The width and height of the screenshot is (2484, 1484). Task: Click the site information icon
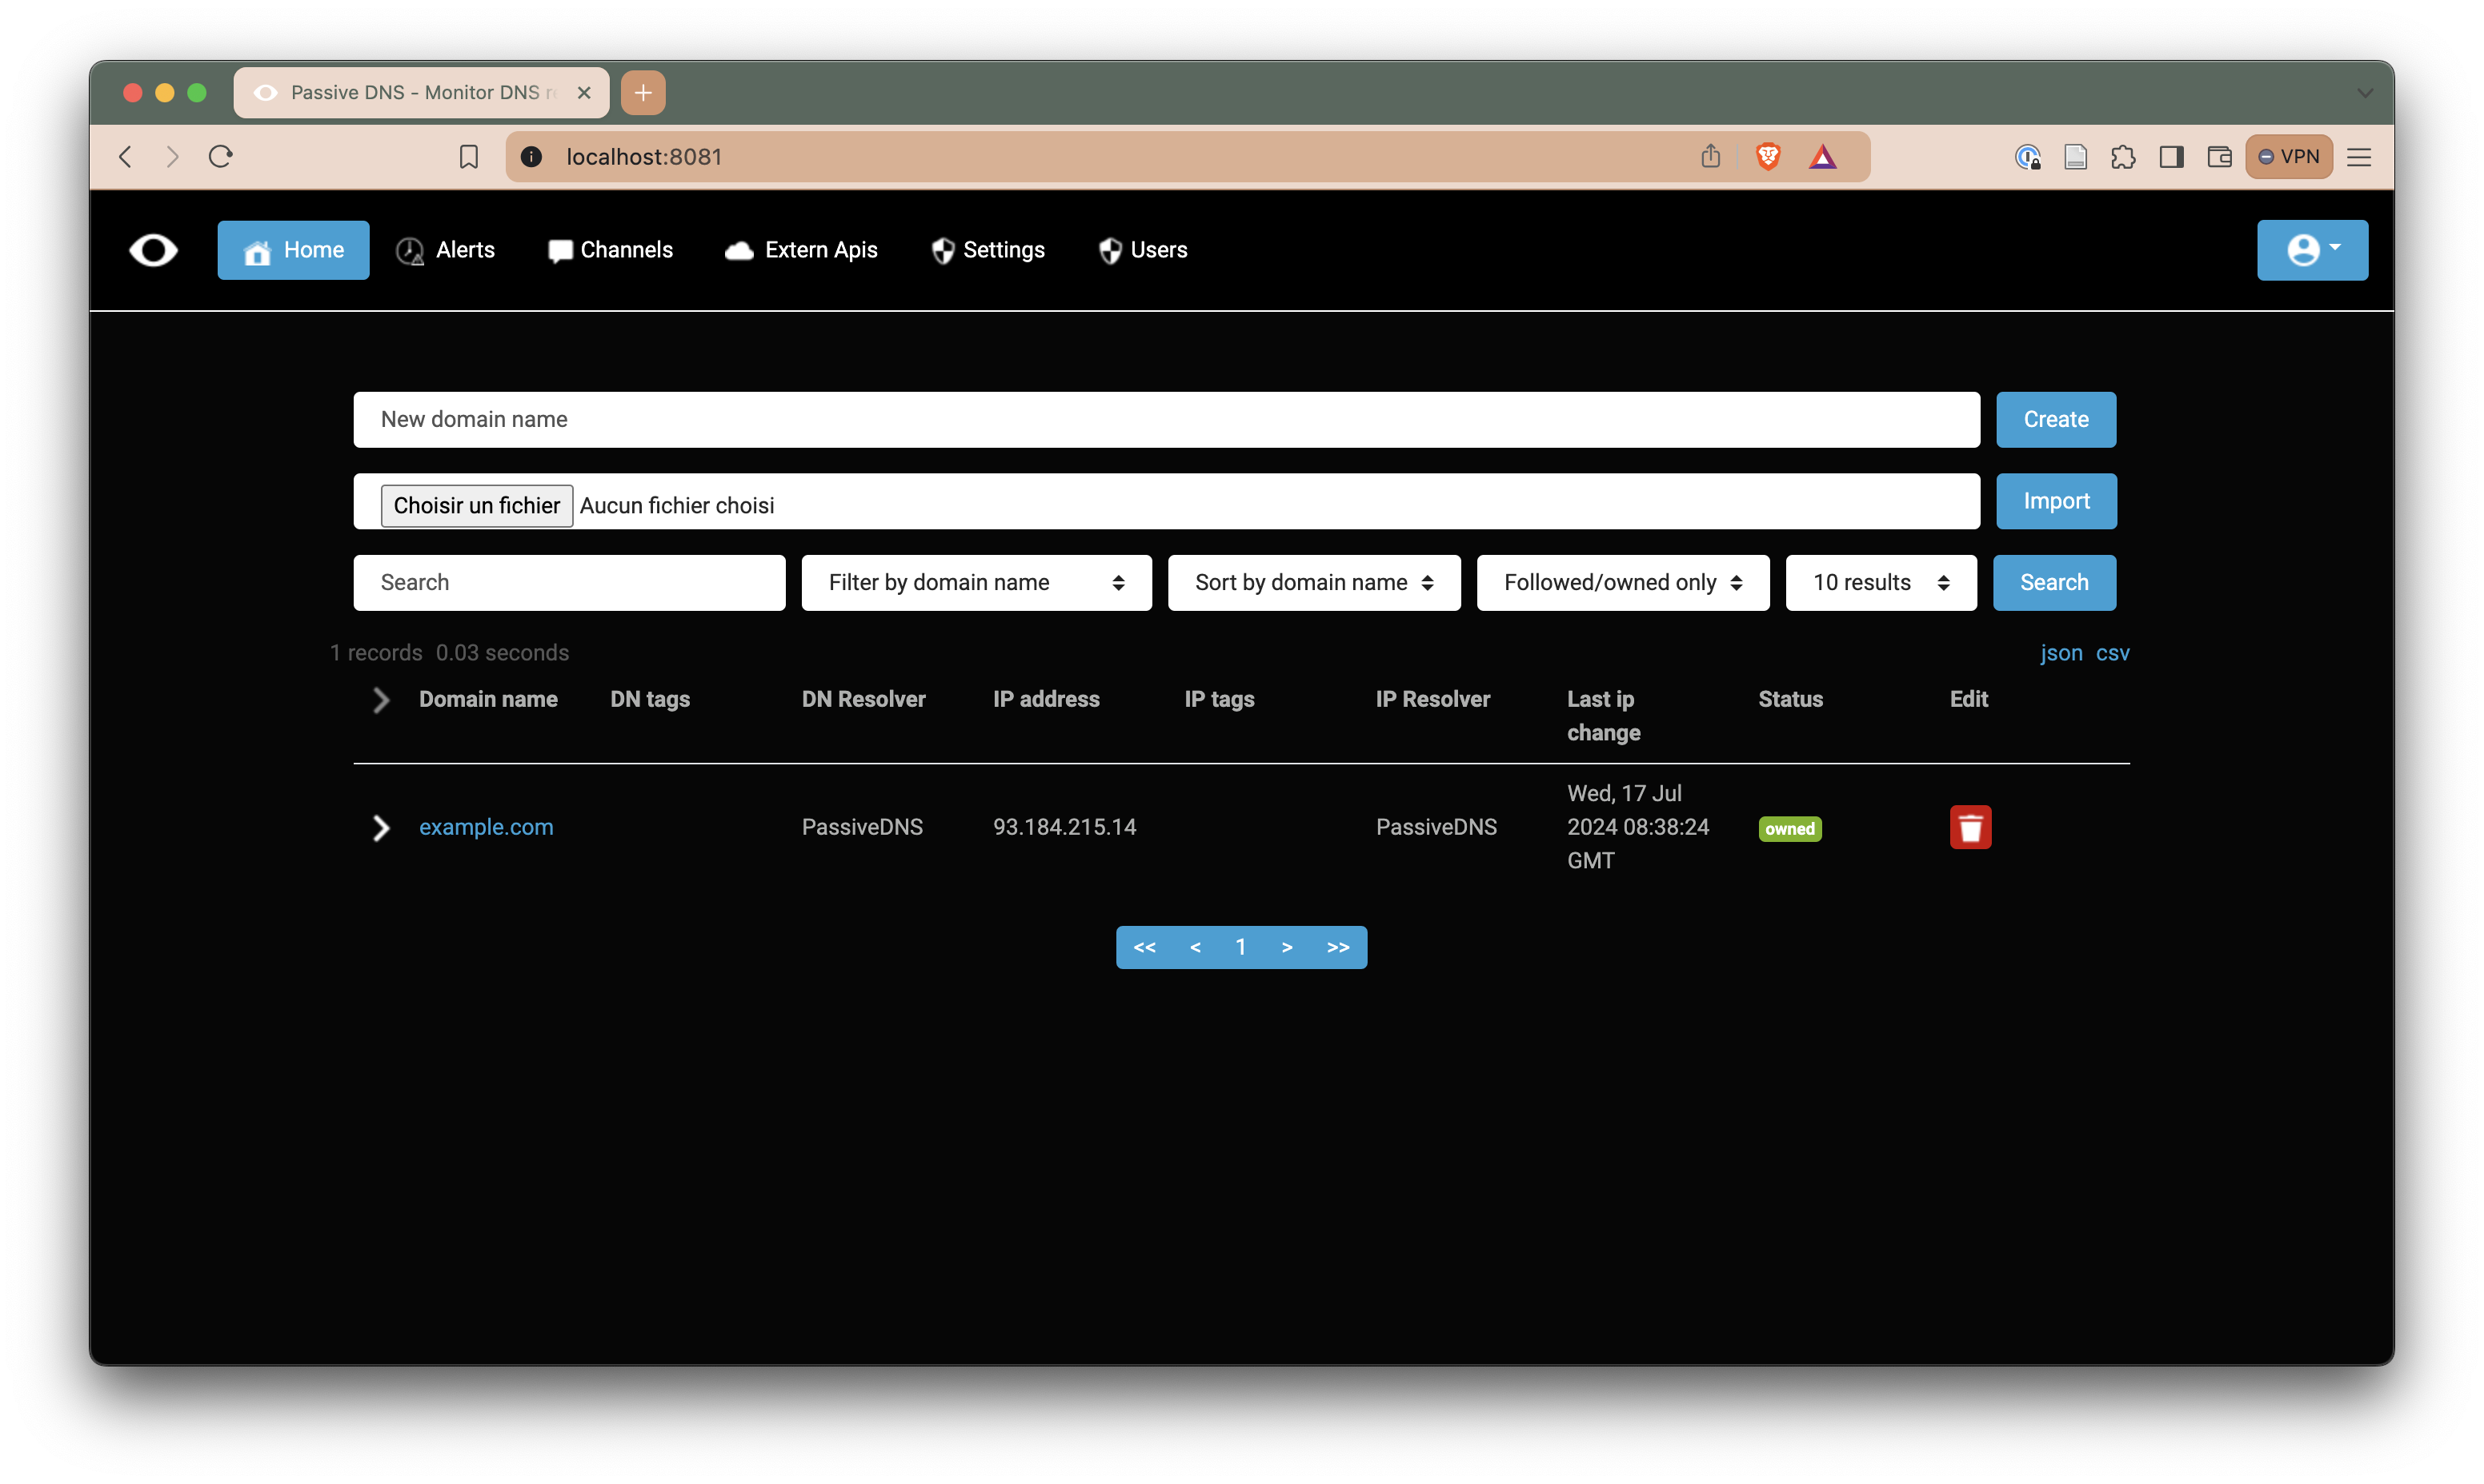click(531, 157)
